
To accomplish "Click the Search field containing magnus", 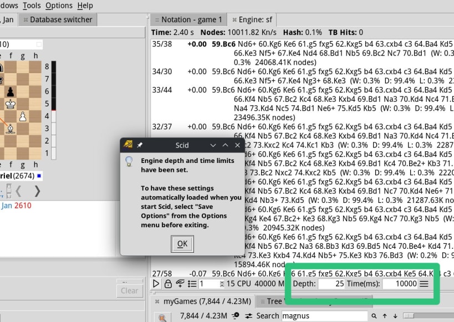I will pyautogui.click(x=324, y=316).
